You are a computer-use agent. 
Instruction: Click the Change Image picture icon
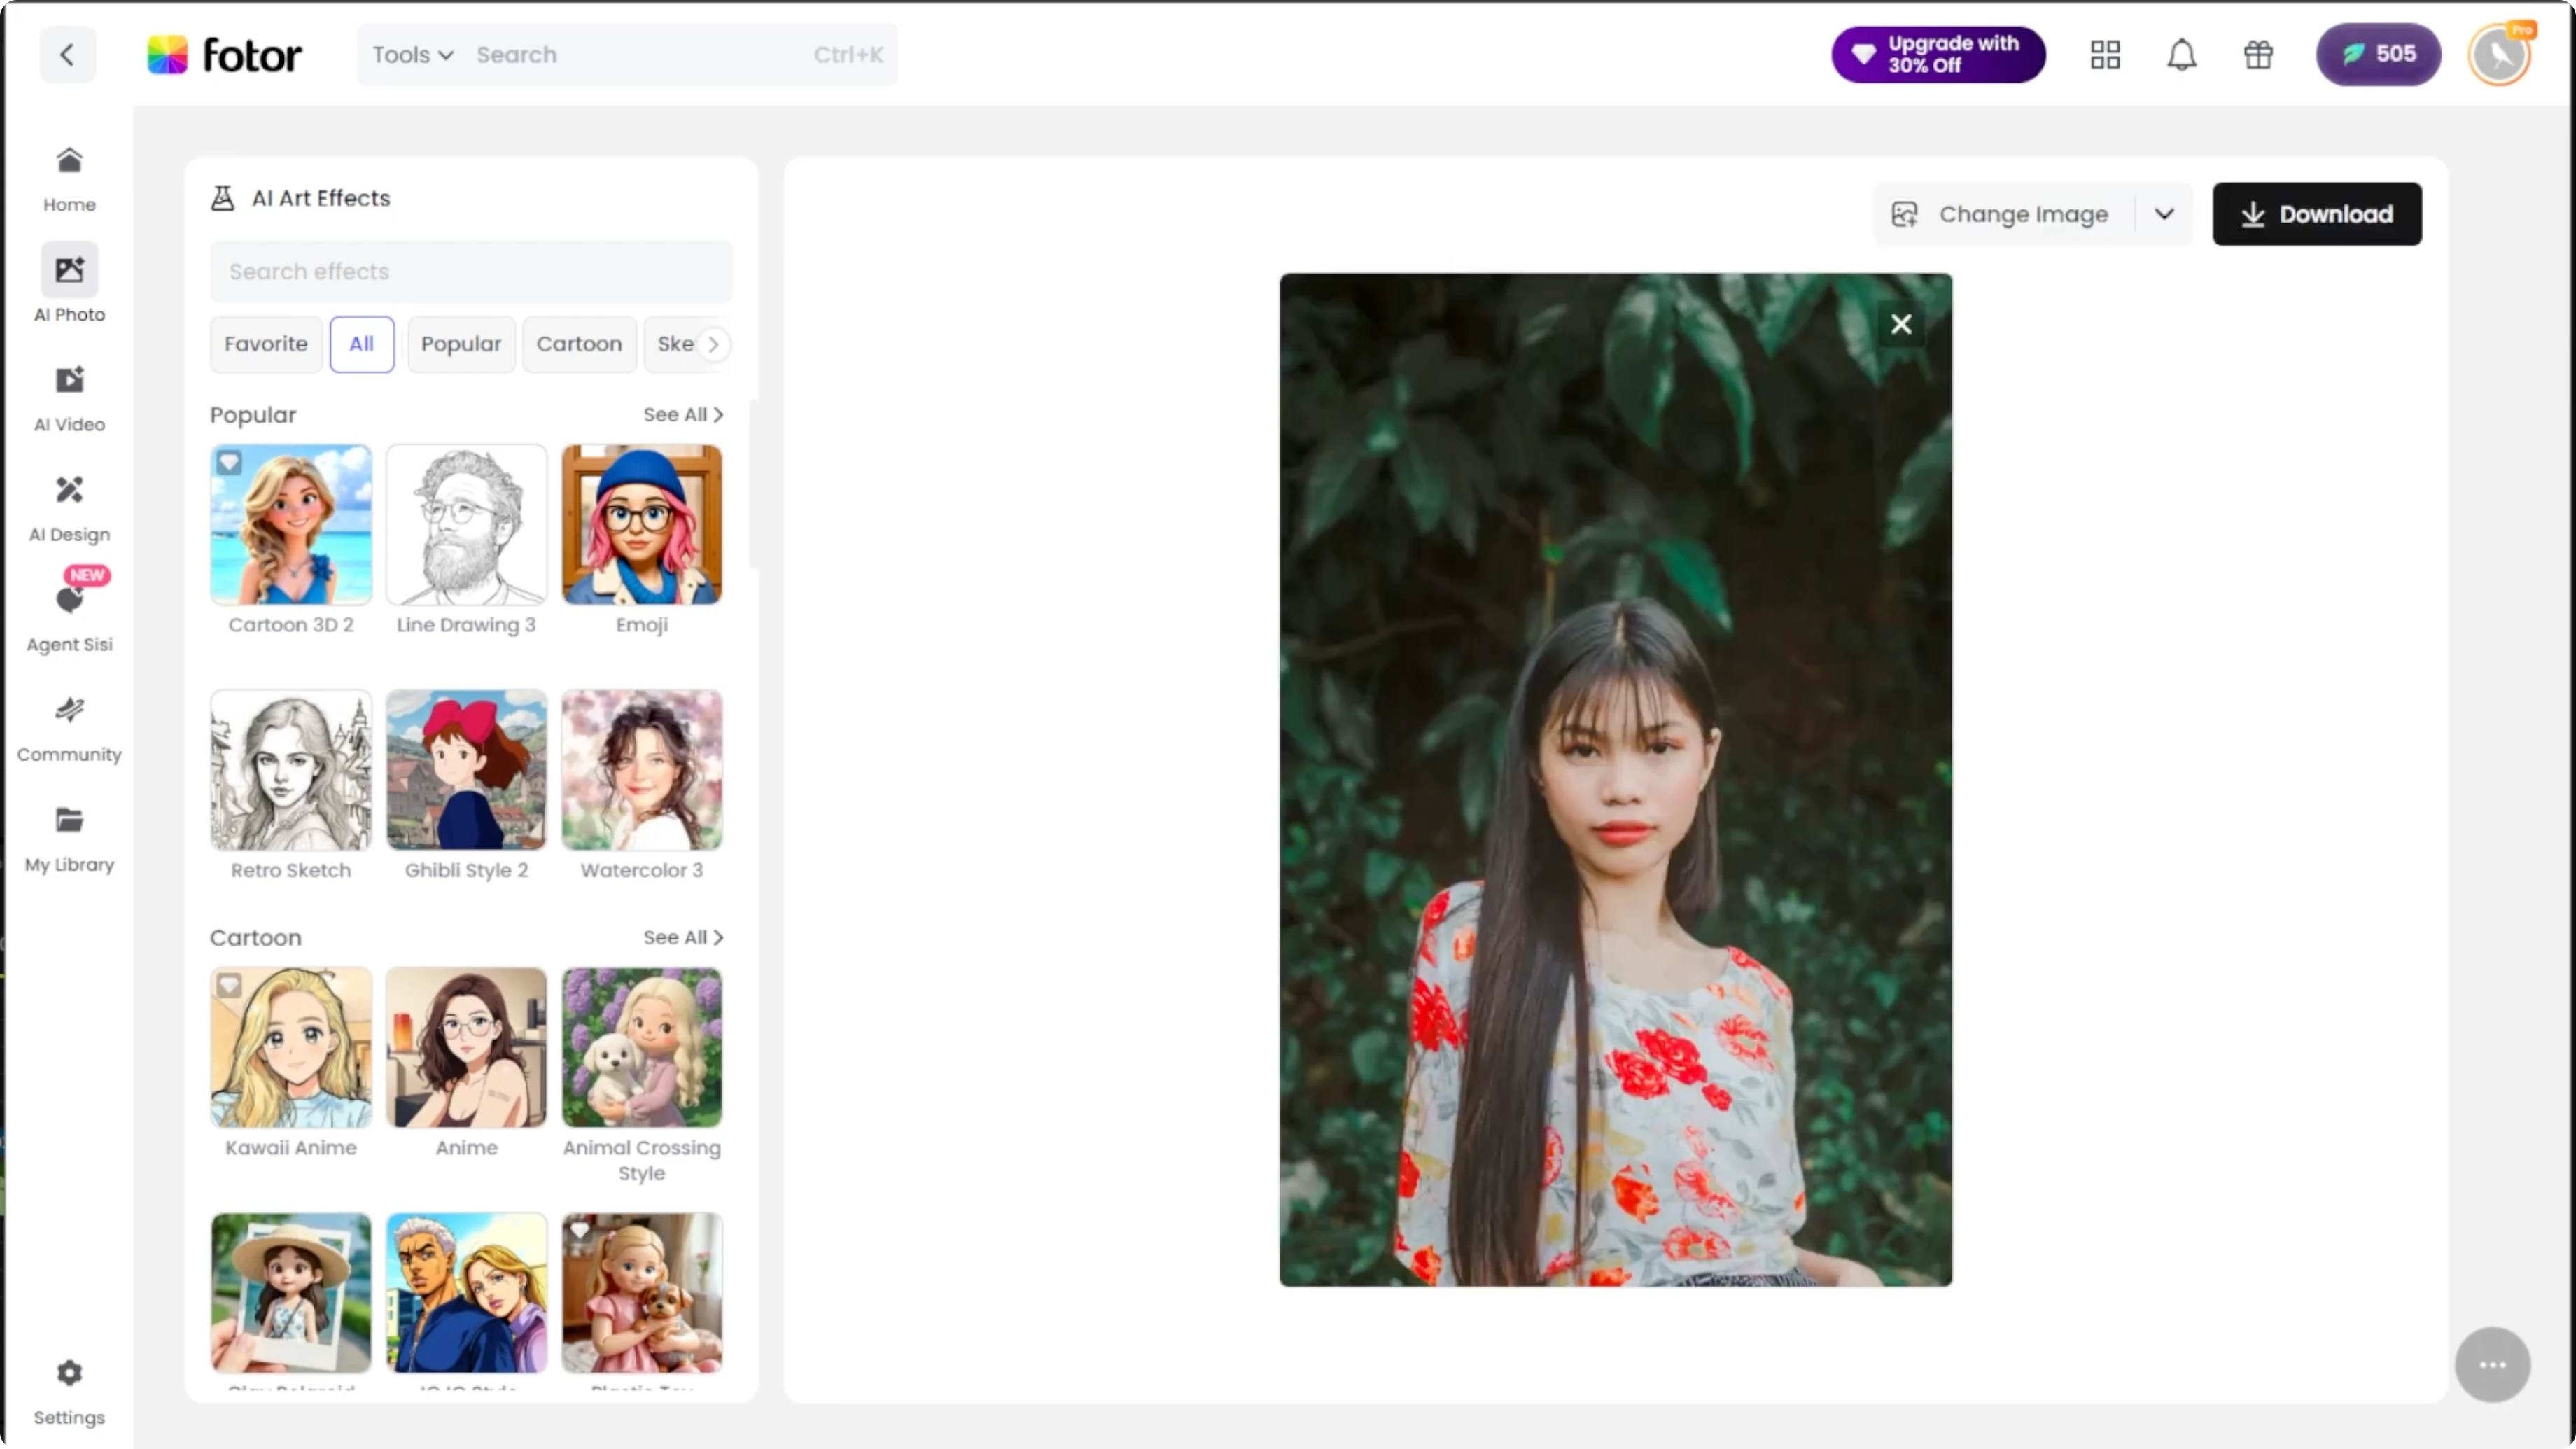tap(1904, 214)
